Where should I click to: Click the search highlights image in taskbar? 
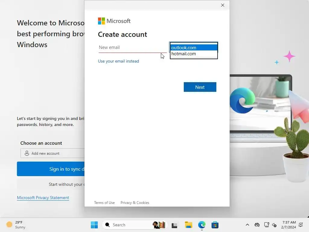159,225
